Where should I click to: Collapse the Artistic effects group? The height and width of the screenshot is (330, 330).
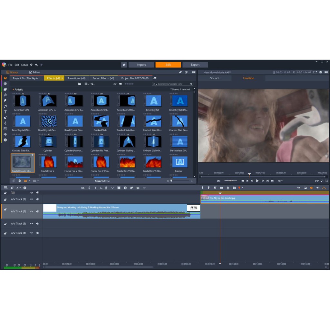point(13,90)
